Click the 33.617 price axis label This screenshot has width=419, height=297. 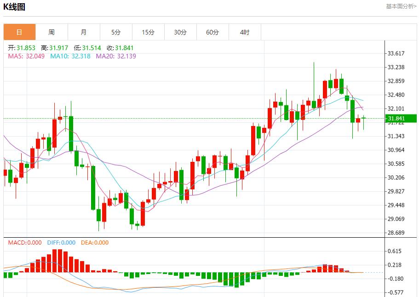(x=396, y=53)
